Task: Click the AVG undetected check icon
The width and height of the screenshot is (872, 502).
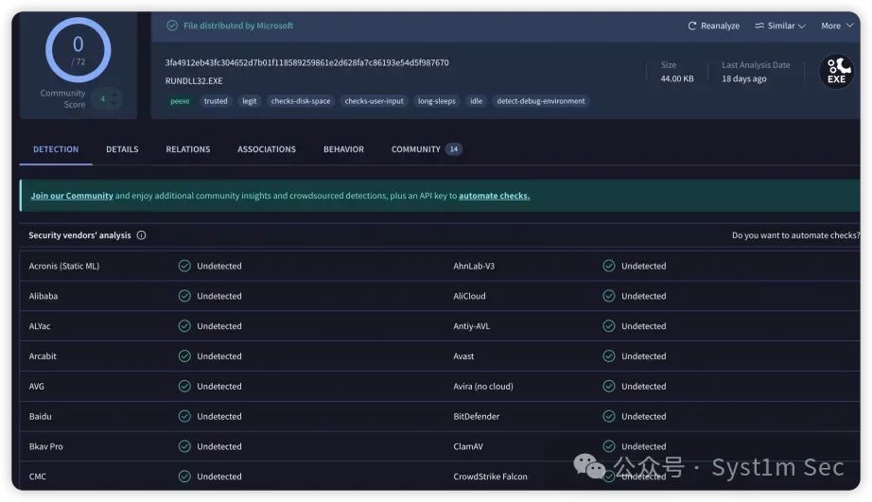Action: [x=184, y=387]
